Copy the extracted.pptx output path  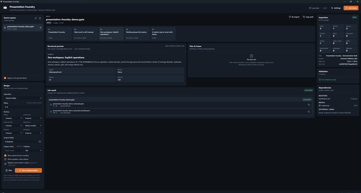309,105
